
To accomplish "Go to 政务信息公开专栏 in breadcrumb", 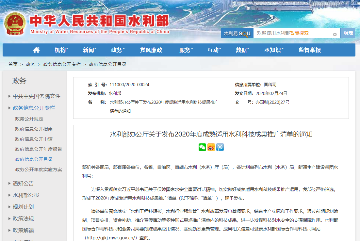I will pos(62,64).
